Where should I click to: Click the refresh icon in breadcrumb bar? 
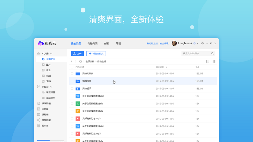(x=81, y=61)
